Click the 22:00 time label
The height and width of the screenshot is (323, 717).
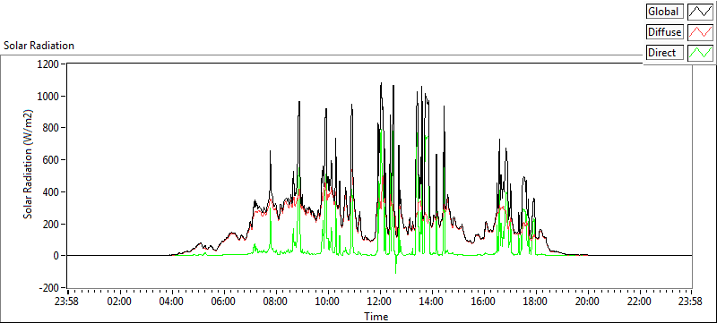pyautogui.click(x=639, y=302)
